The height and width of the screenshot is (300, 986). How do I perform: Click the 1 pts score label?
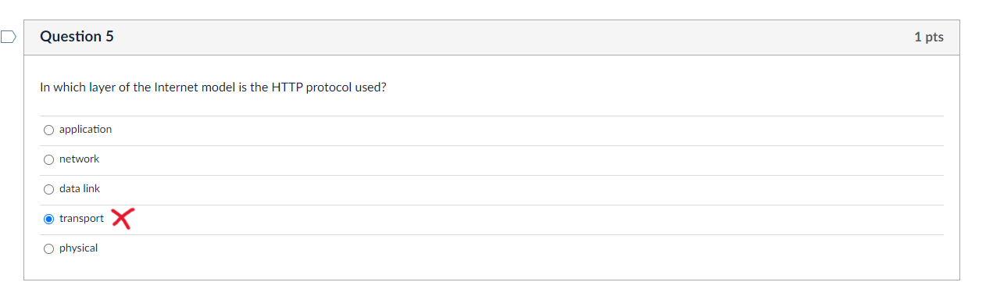point(929,37)
